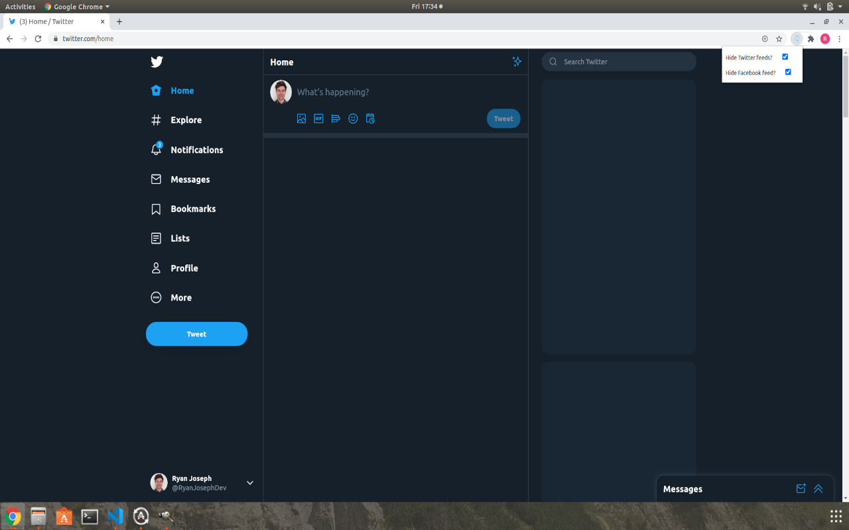Screen dimensions: 849x530
Task: Open Bookmarks
Action: coord(184,209)
